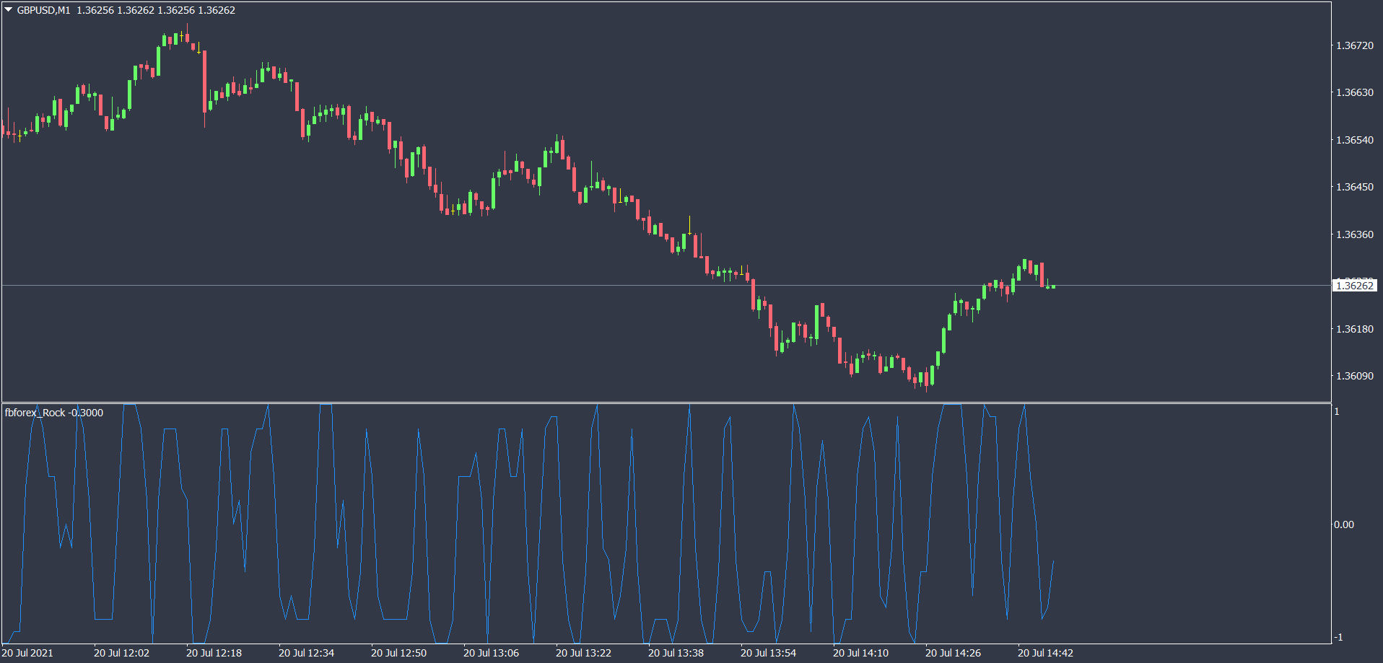
Task: Click the divider between chart and indicator window
Action: click(664, 403)
